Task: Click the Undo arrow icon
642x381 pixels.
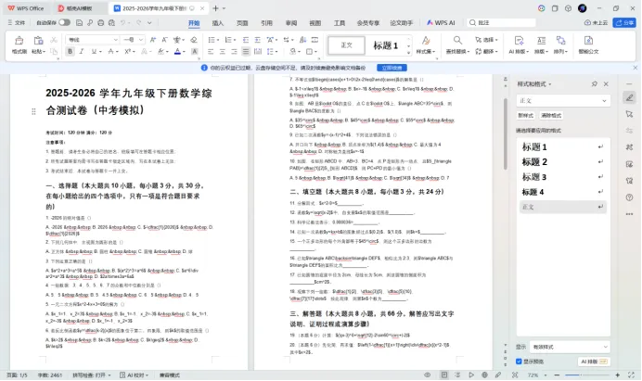Action: 122,23
